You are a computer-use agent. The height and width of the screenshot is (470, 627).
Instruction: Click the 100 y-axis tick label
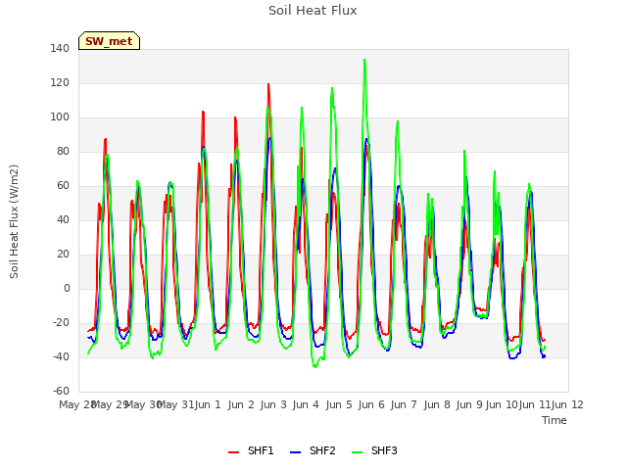60,117
